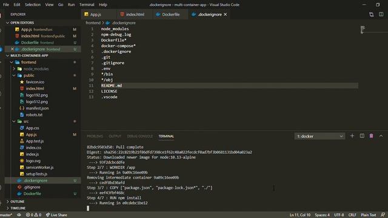Close .dockerignore in Open Editors list
388x218 pixels.
tap(12, 49)
